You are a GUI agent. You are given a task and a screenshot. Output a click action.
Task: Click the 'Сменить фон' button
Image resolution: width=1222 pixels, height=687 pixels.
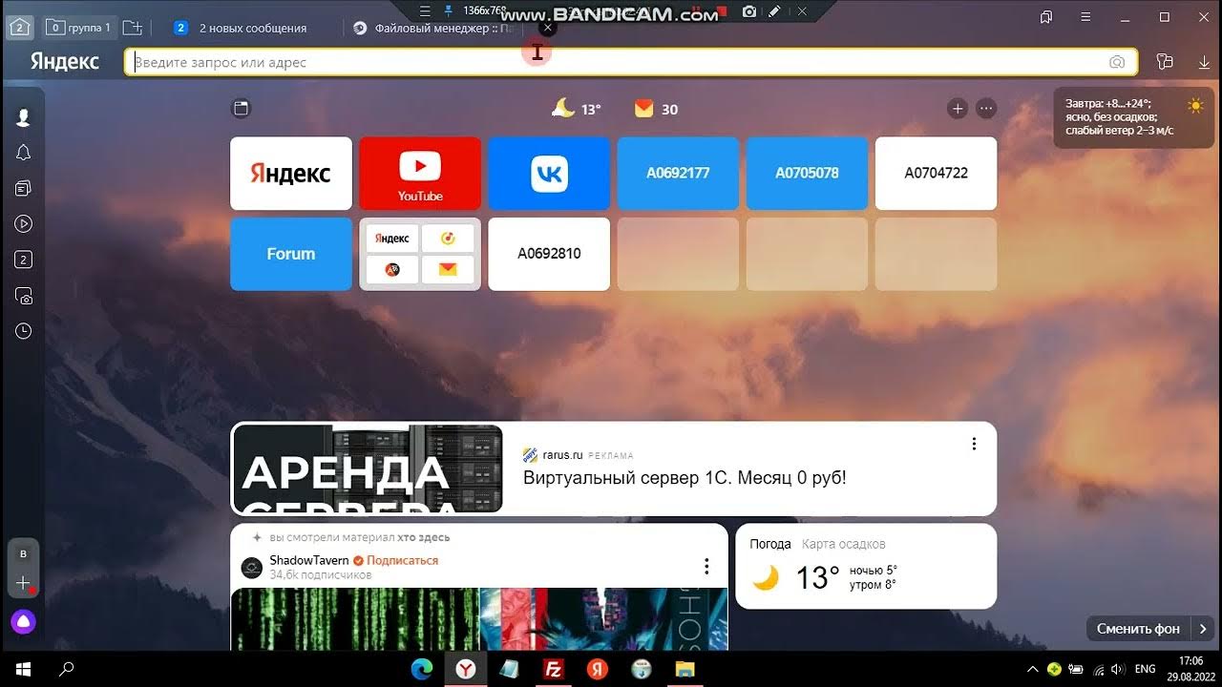[1138, 629]
